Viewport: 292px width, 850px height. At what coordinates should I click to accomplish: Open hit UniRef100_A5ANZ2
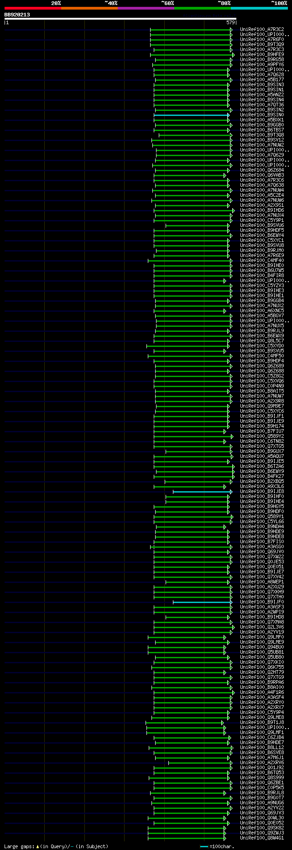(x=262, y=95)
